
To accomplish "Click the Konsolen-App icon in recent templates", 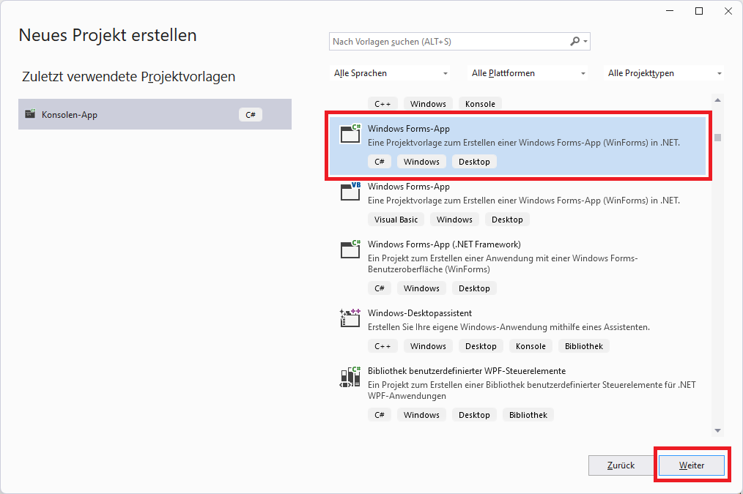I will click(x=30, y=113).
